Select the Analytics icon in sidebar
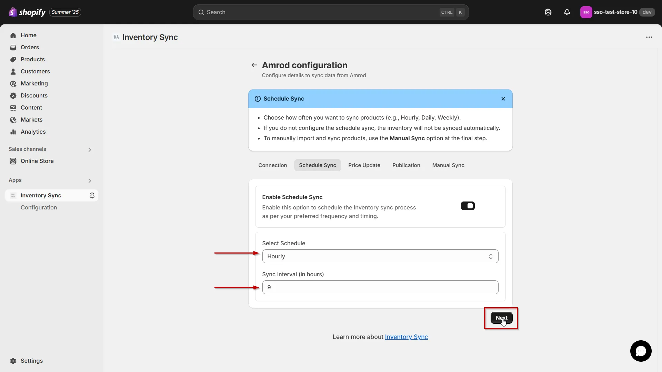 (13, 132)
